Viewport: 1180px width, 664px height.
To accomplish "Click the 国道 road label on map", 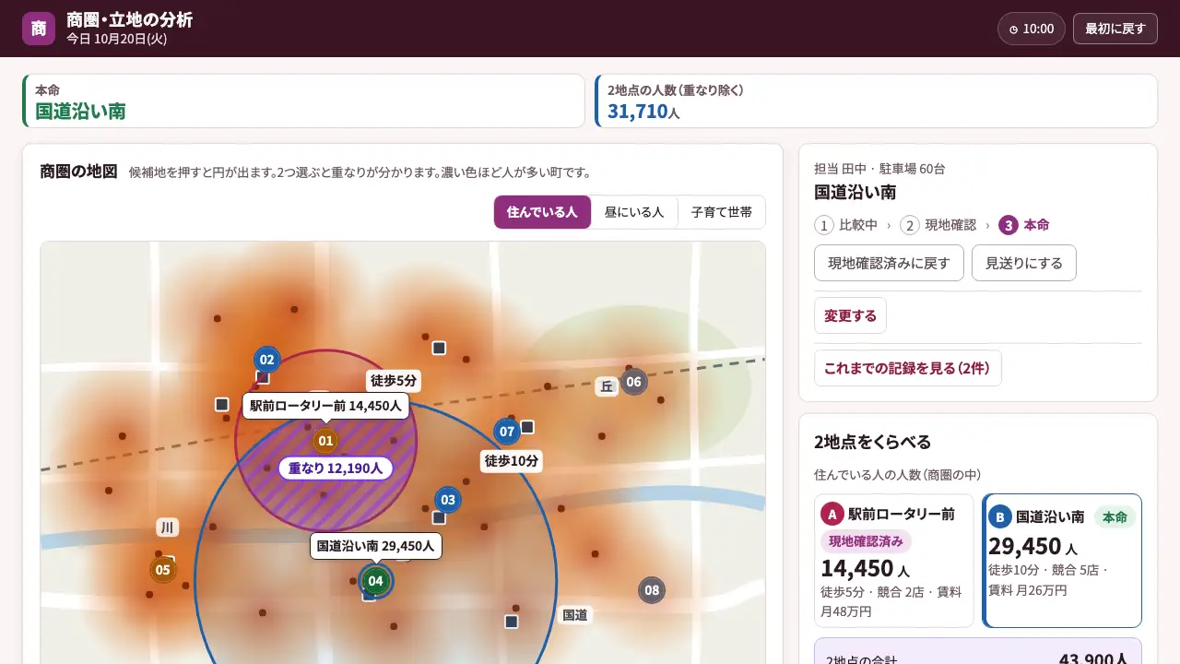I will click(x=575, y=615).
